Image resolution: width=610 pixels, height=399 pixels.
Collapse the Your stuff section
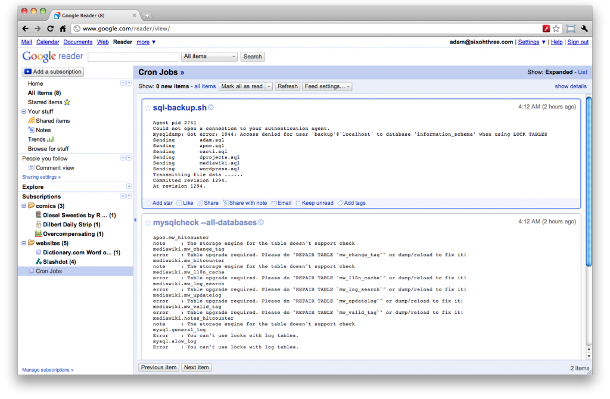24,111
